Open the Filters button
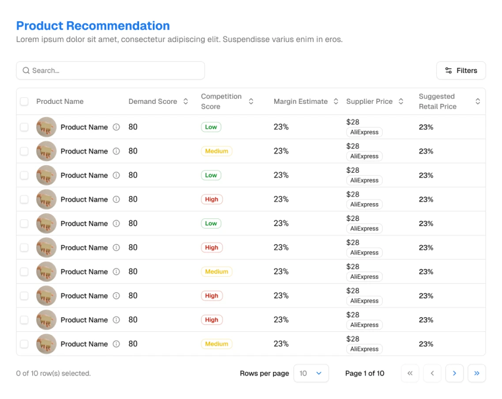The height and width of the screenshot is (399, 502). click(461, 71)
